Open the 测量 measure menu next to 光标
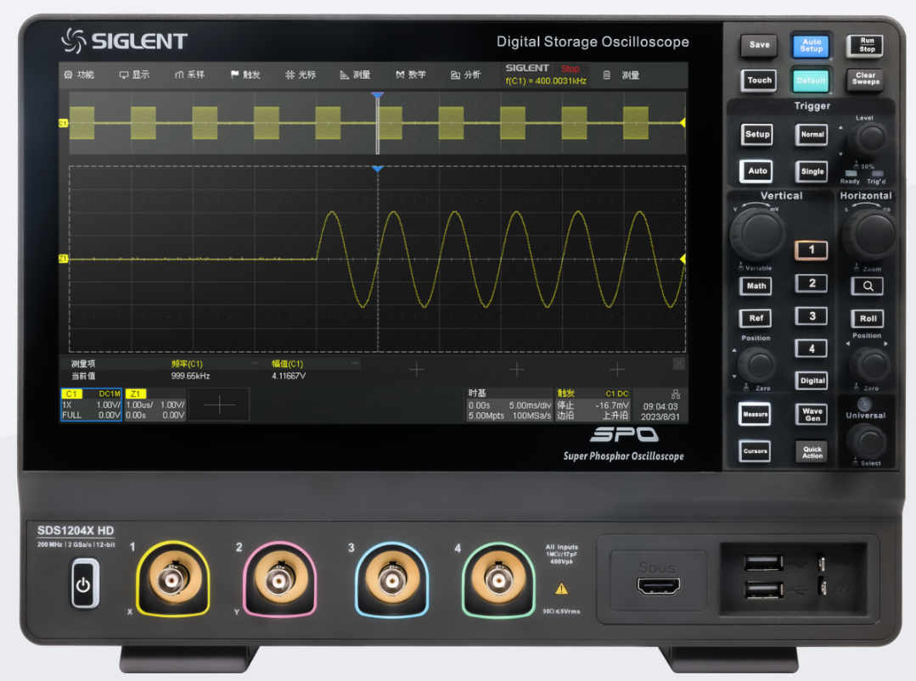Image resolution: width=916 pixels, height=681 pixels. click(x=356, y=75)
